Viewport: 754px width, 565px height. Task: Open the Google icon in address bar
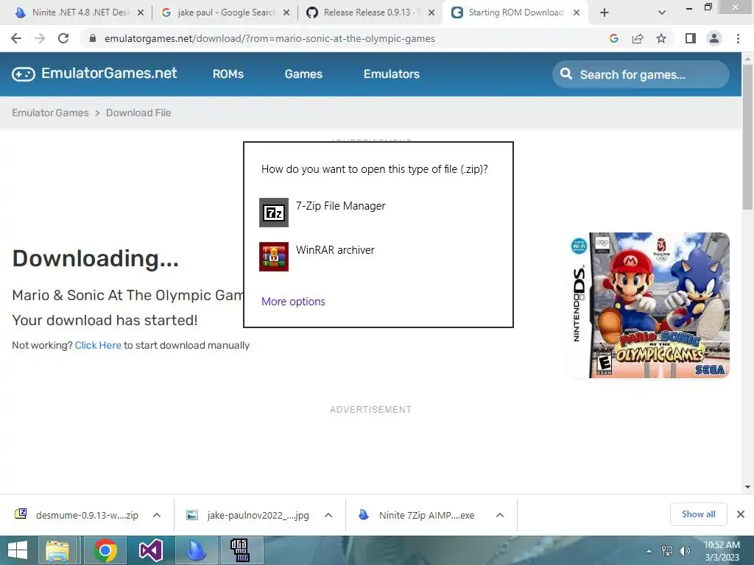point(613,38)
